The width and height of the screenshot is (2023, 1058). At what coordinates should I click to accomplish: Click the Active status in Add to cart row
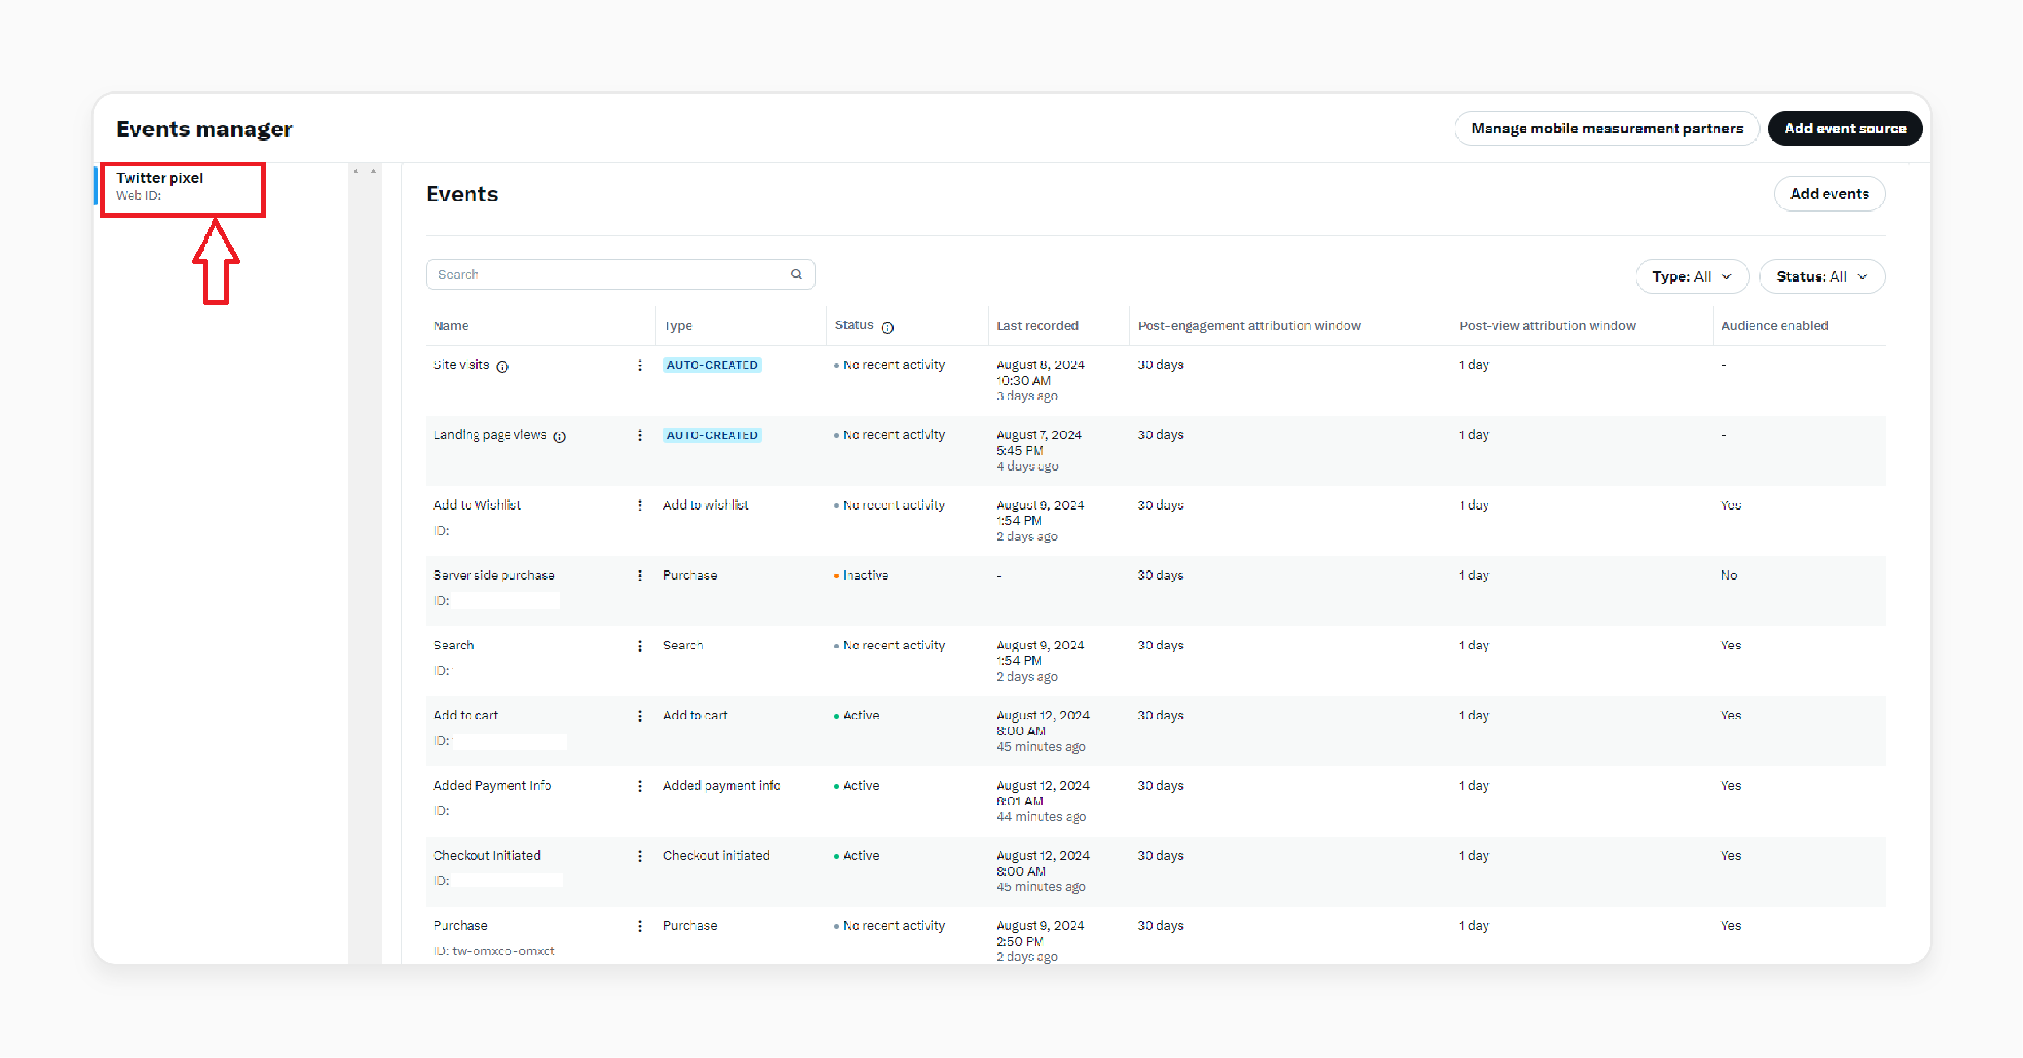857,715
